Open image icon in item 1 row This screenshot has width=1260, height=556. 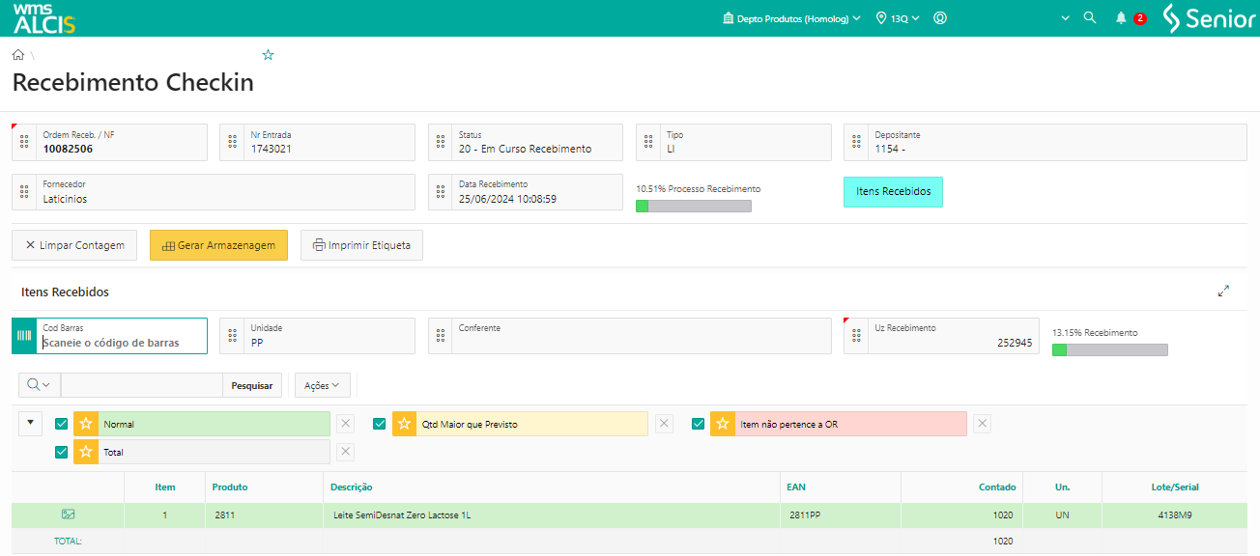[x=68, y=514]
